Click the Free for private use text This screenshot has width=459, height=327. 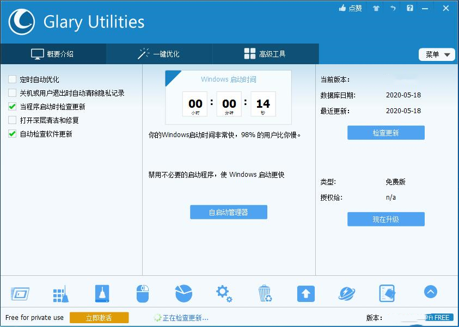pyautogui.click(x=34, y=318)
